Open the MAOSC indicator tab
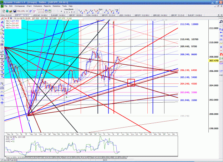This screenshot has width=223, height=162. click(31, 157)
